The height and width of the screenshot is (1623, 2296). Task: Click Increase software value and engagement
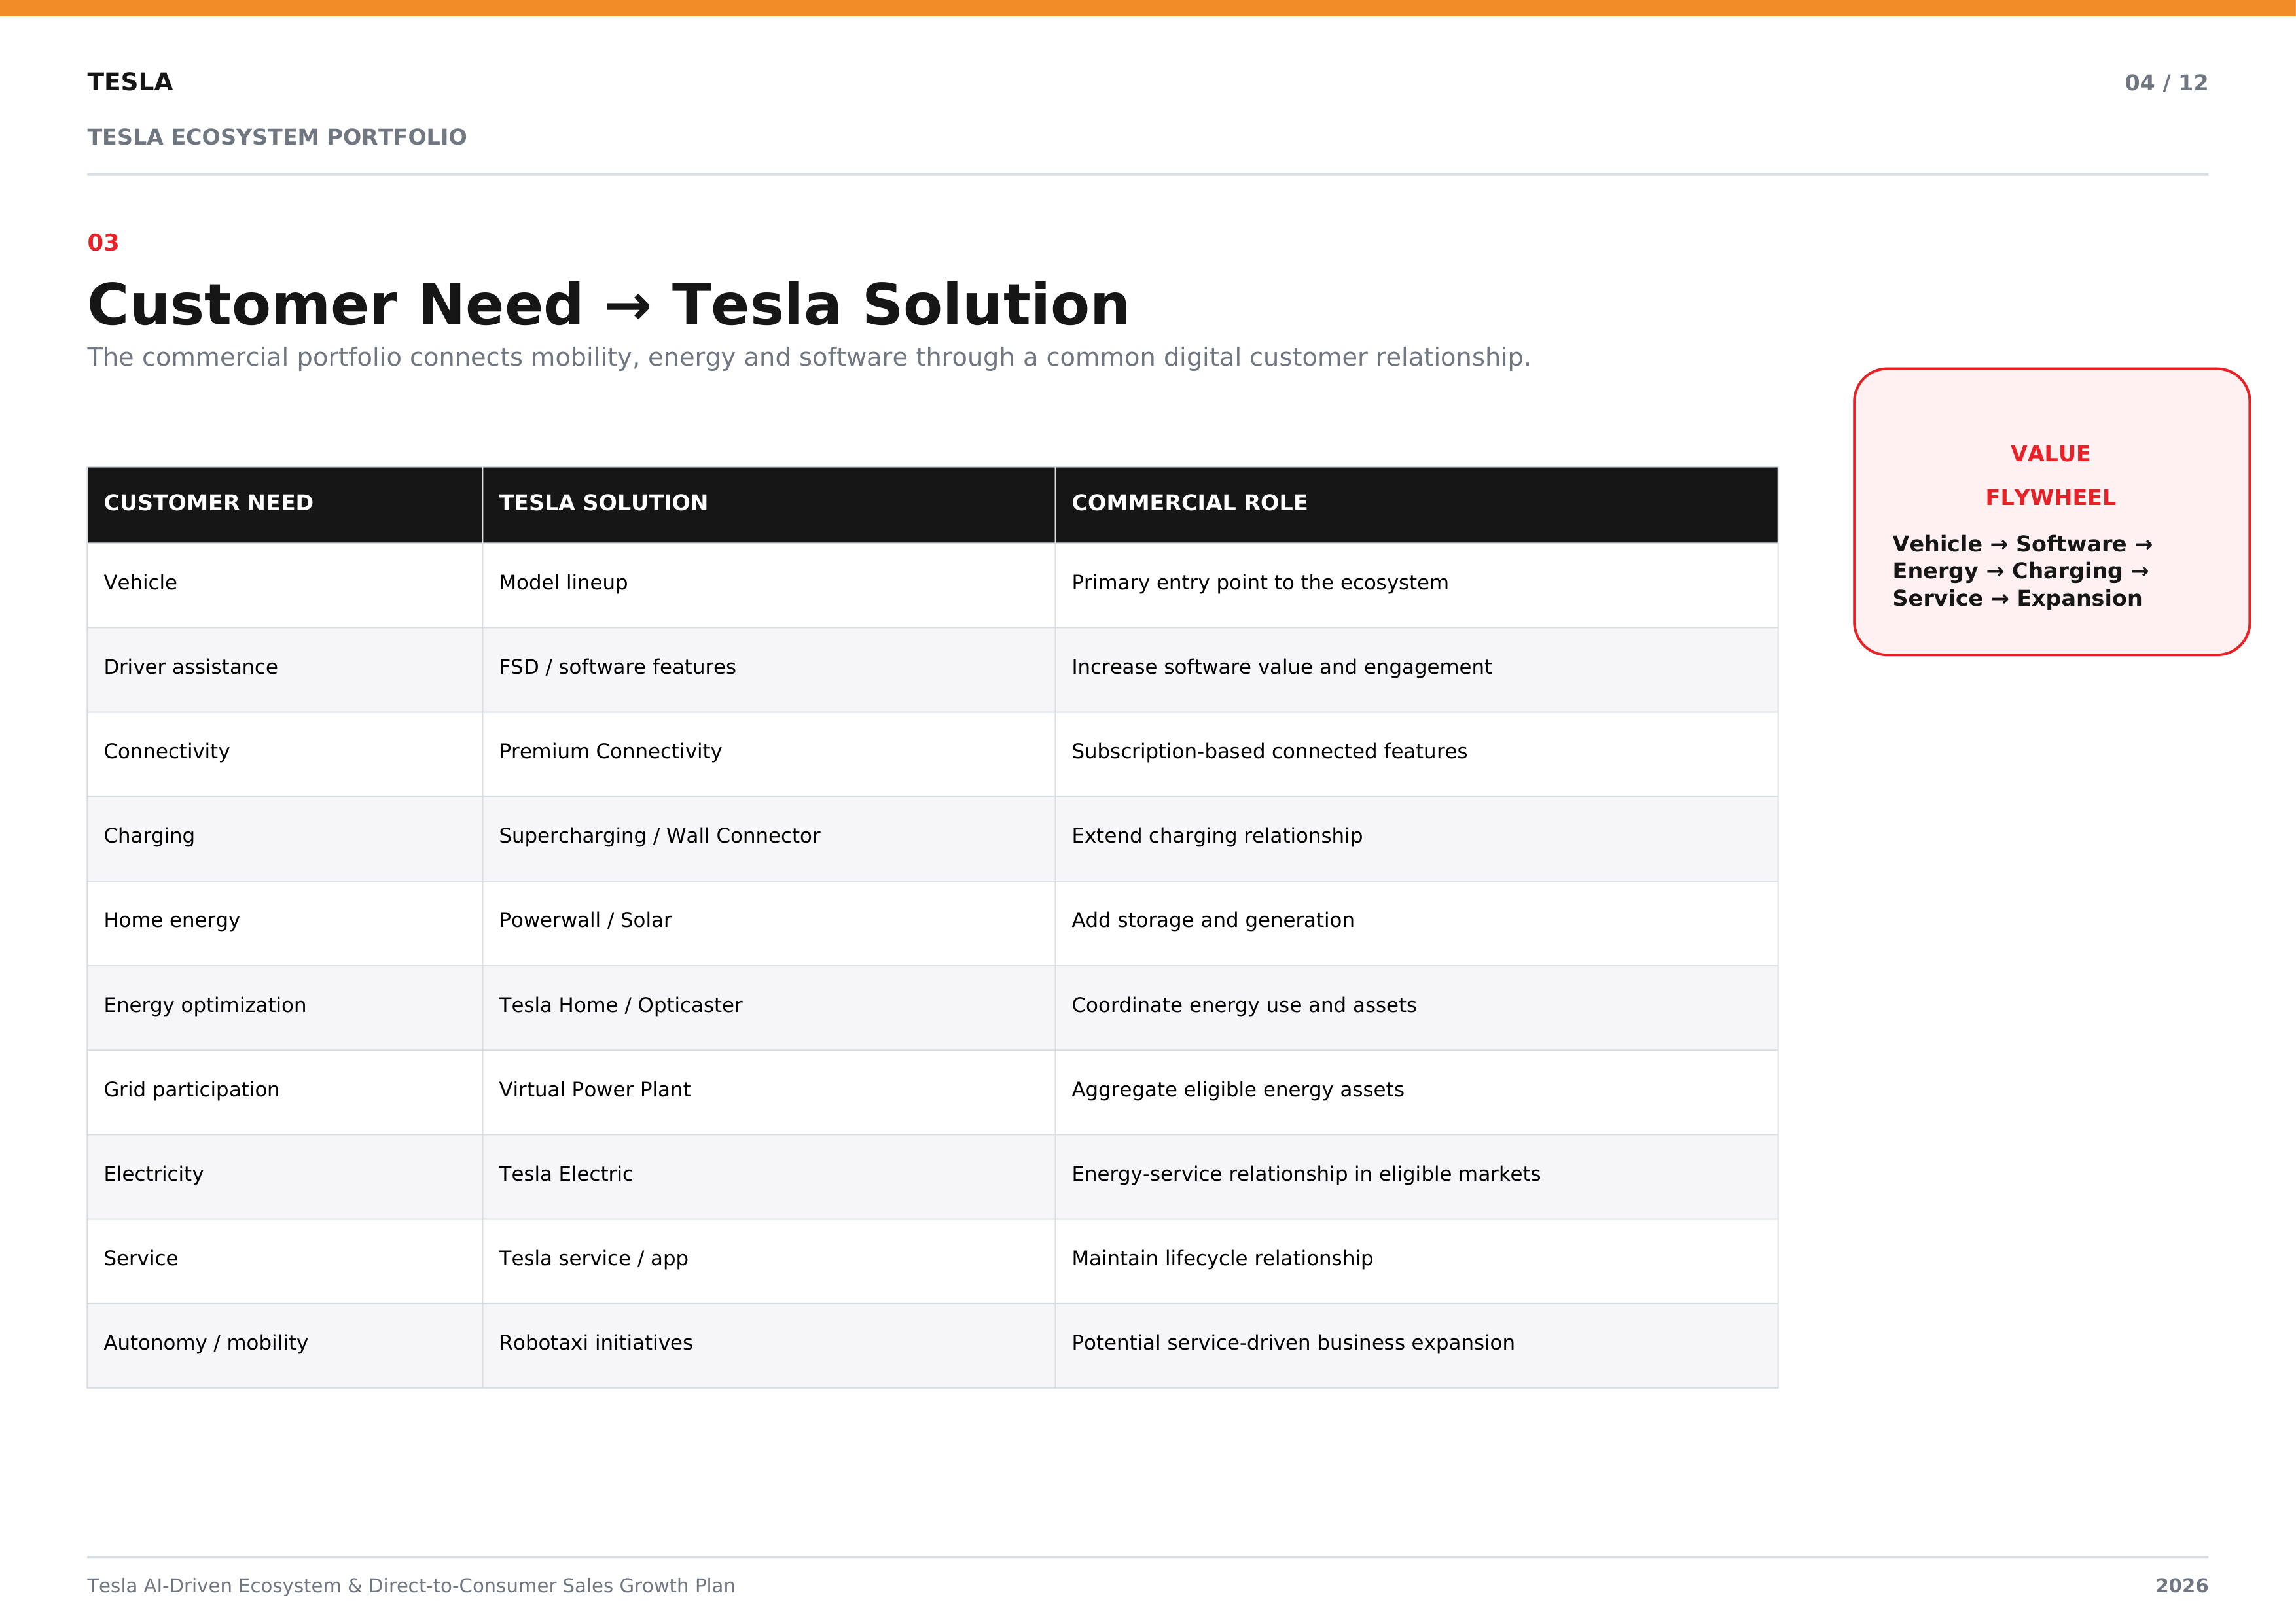click(1416, 670)
